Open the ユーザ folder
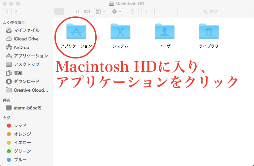This screenshot has height=166, width=254. pyautogui.click(x=165, y=31)
